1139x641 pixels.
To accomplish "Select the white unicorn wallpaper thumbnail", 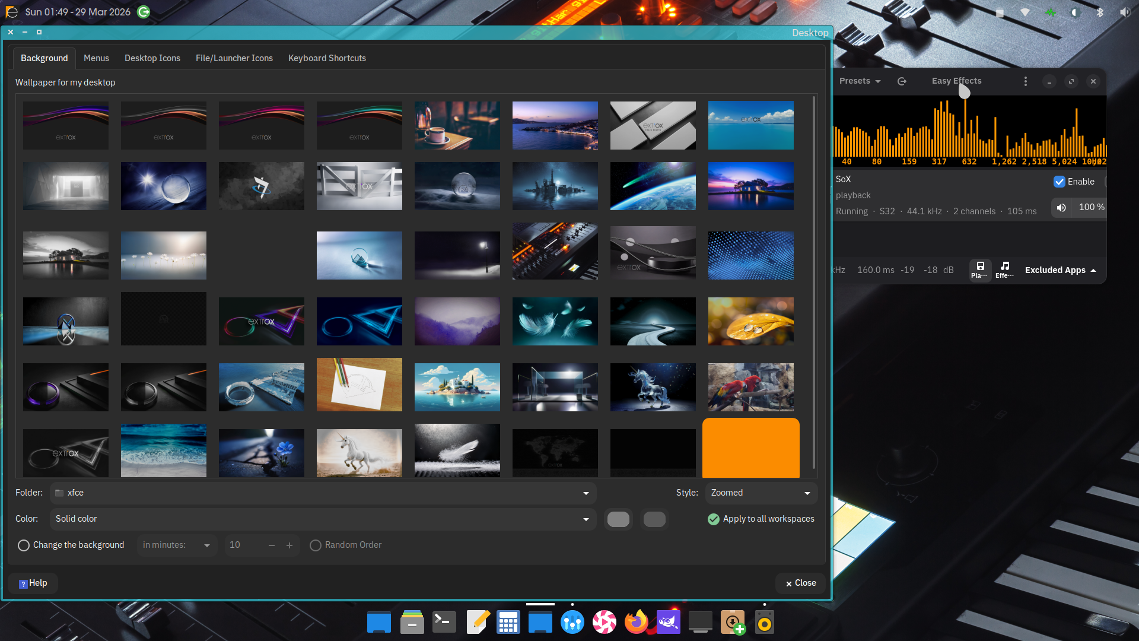I will (x=359, y=453).
